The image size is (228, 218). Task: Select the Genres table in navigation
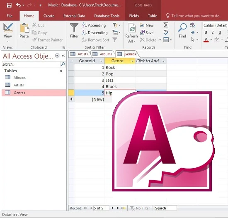34,93
